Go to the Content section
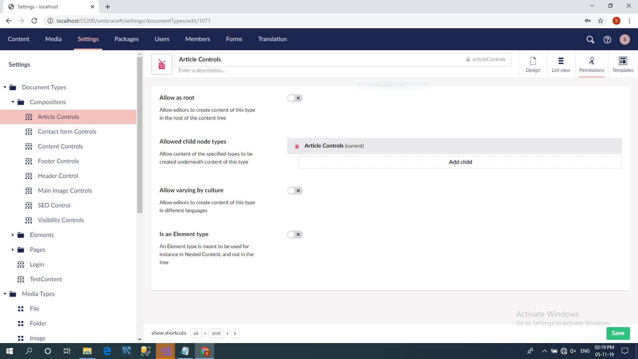Viewport: 638px width, 359px height. point(19,39)
